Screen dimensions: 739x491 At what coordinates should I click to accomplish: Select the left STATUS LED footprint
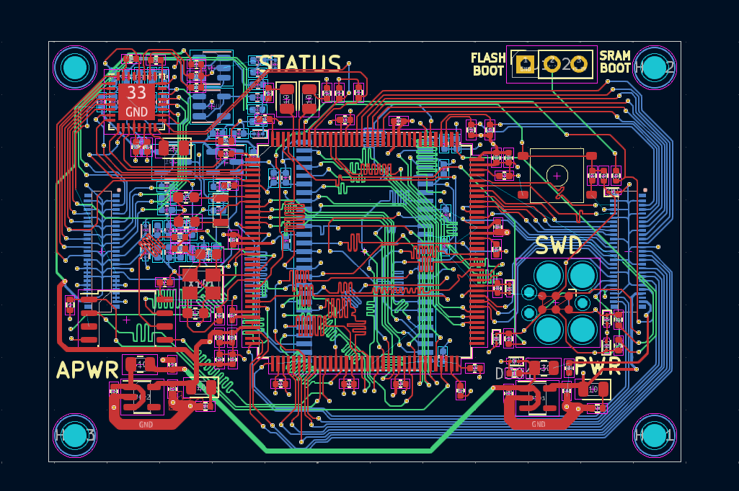click(x=286, y=99)
